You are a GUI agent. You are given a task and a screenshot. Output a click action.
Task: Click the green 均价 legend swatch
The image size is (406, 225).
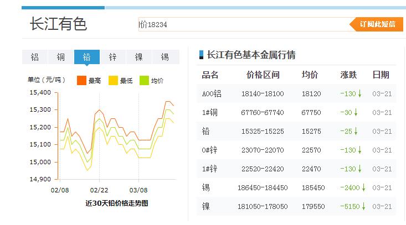click(x=144, y=80)
